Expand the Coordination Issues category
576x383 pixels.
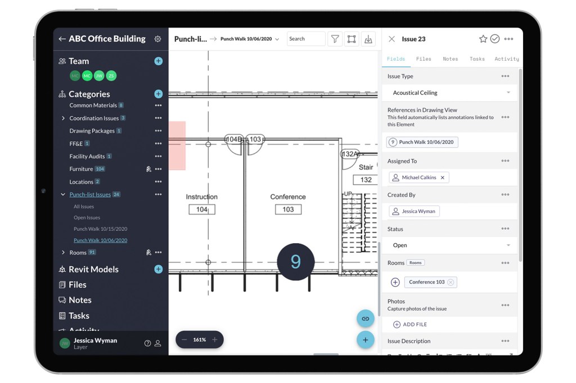(63, 118)
